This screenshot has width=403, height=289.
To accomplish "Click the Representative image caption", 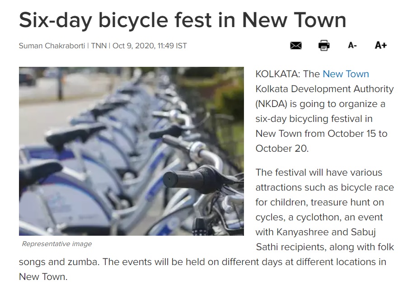I will tap(57, 244).
